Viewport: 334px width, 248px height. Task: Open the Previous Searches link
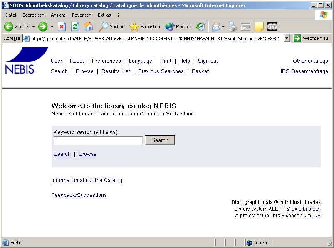(161, 71)
